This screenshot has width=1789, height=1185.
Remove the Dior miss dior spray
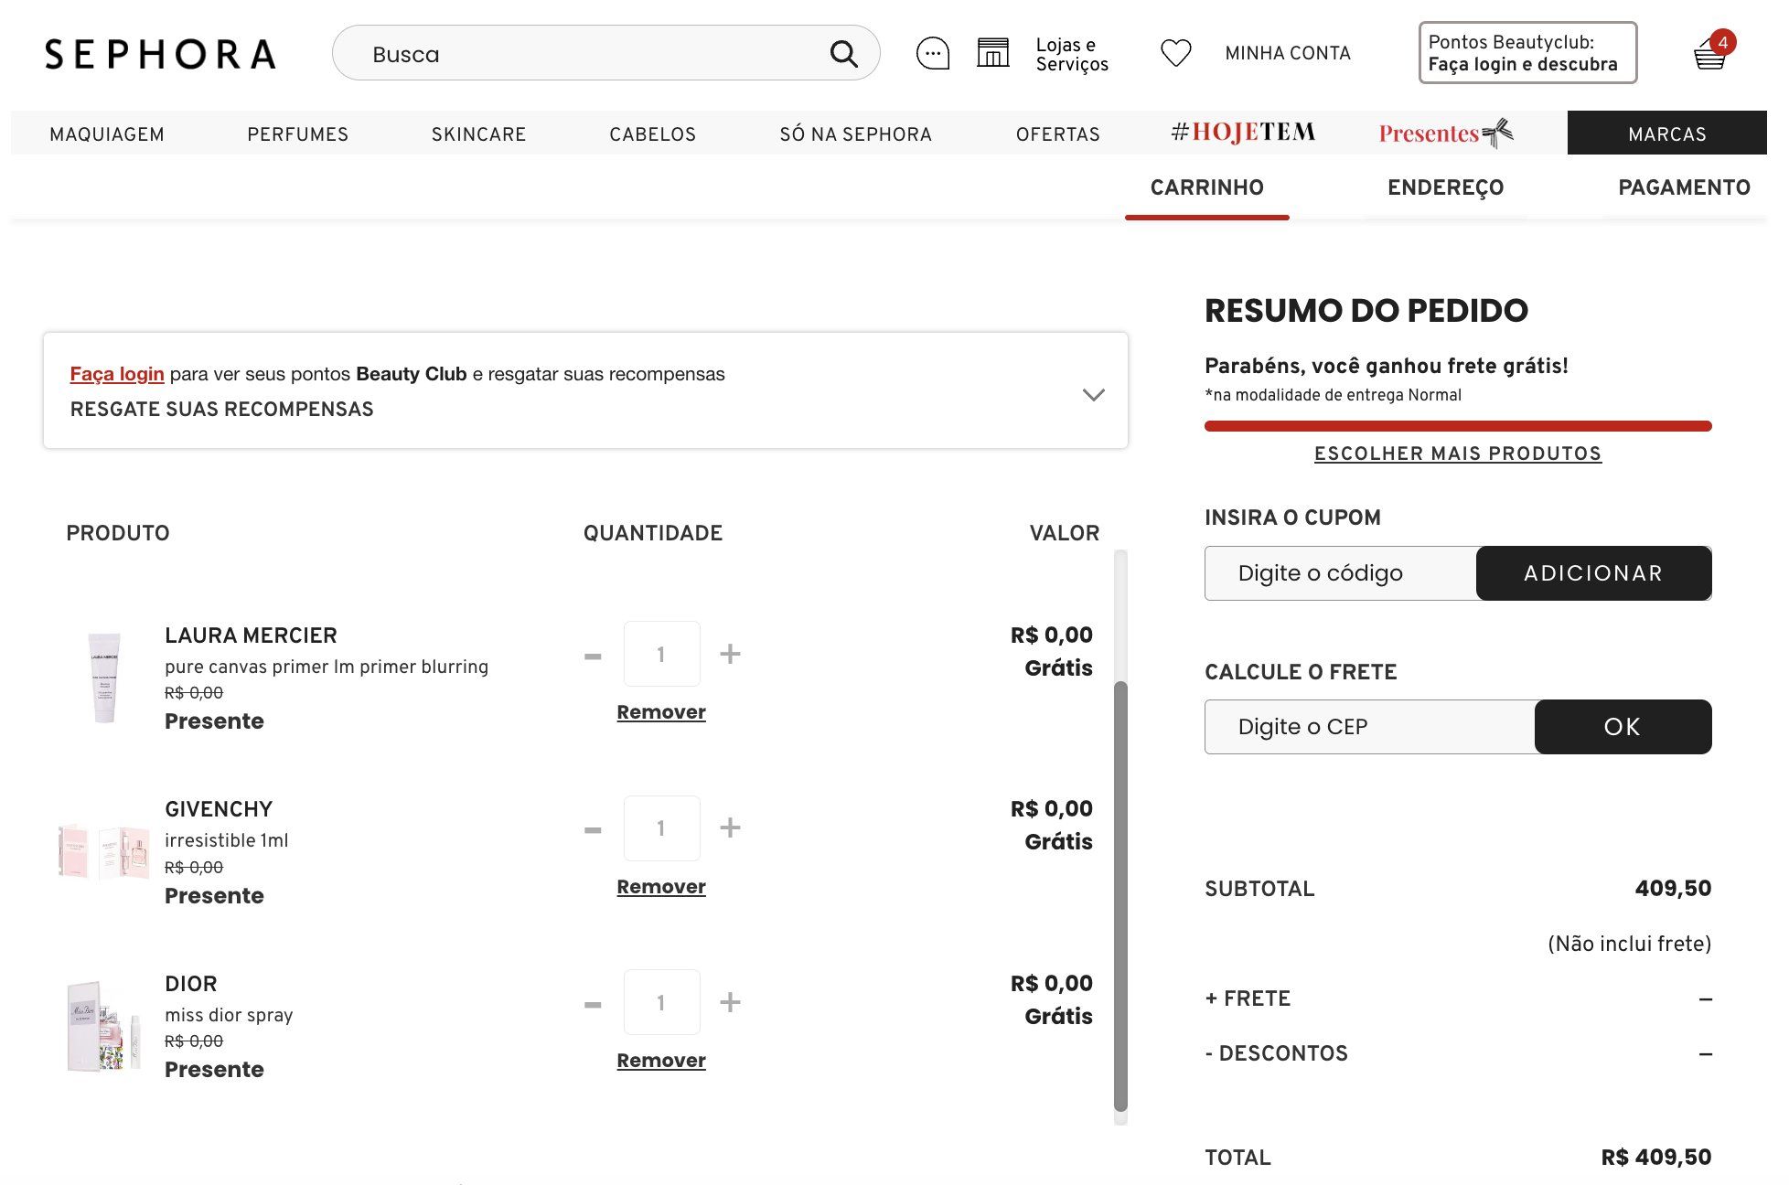(x=661, y=1061)
